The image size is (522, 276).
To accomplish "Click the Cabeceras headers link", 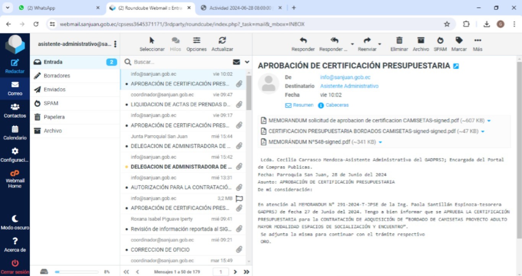I will point(337,105).
